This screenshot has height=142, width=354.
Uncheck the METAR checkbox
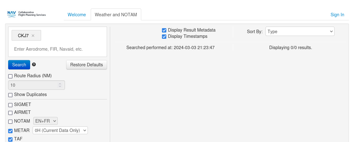[10, 131]
